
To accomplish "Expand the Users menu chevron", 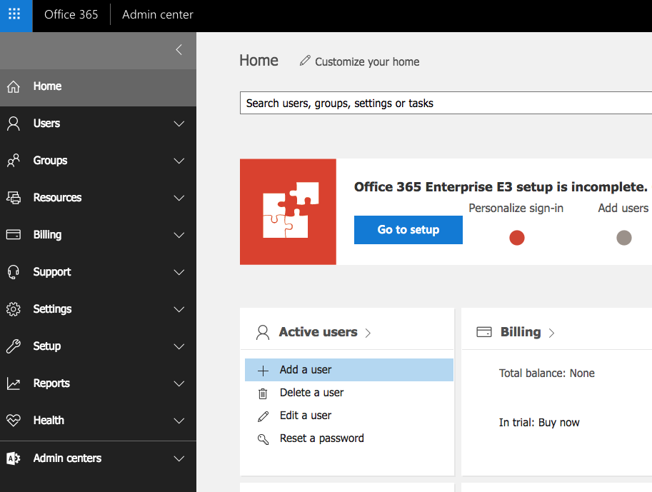I will (x=179, y=124).
